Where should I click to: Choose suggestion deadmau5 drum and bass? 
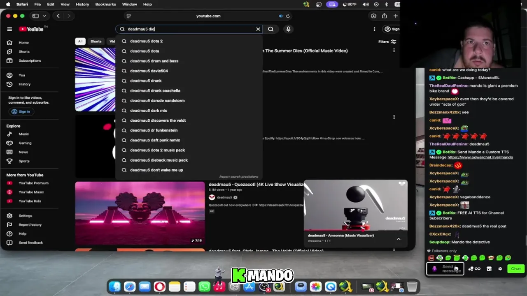click(189, 61)
